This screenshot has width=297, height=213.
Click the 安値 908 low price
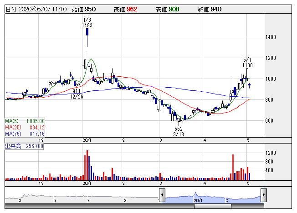click(x=168, y=9)
